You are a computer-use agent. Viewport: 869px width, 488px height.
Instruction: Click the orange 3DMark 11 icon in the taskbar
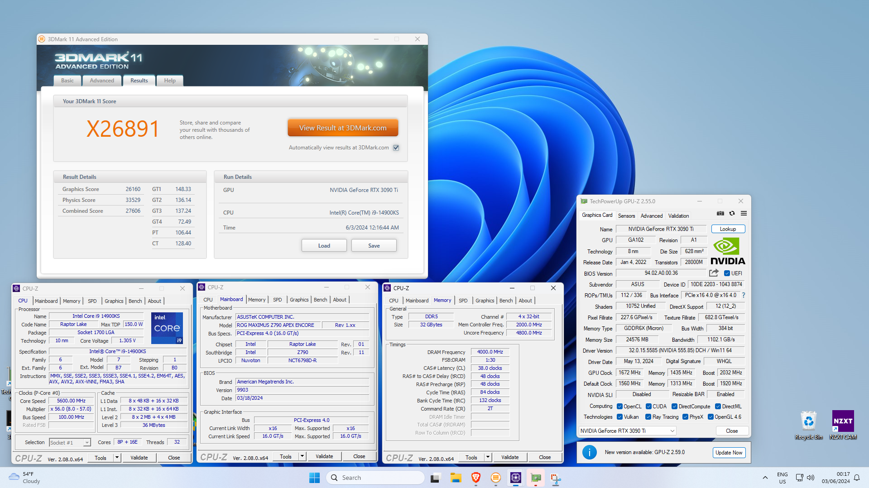496,478
